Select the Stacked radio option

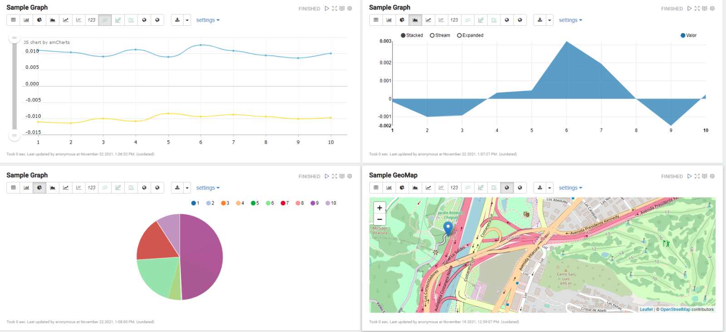403,35
